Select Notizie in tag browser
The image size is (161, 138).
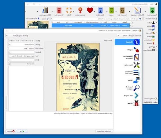[151, 43]
